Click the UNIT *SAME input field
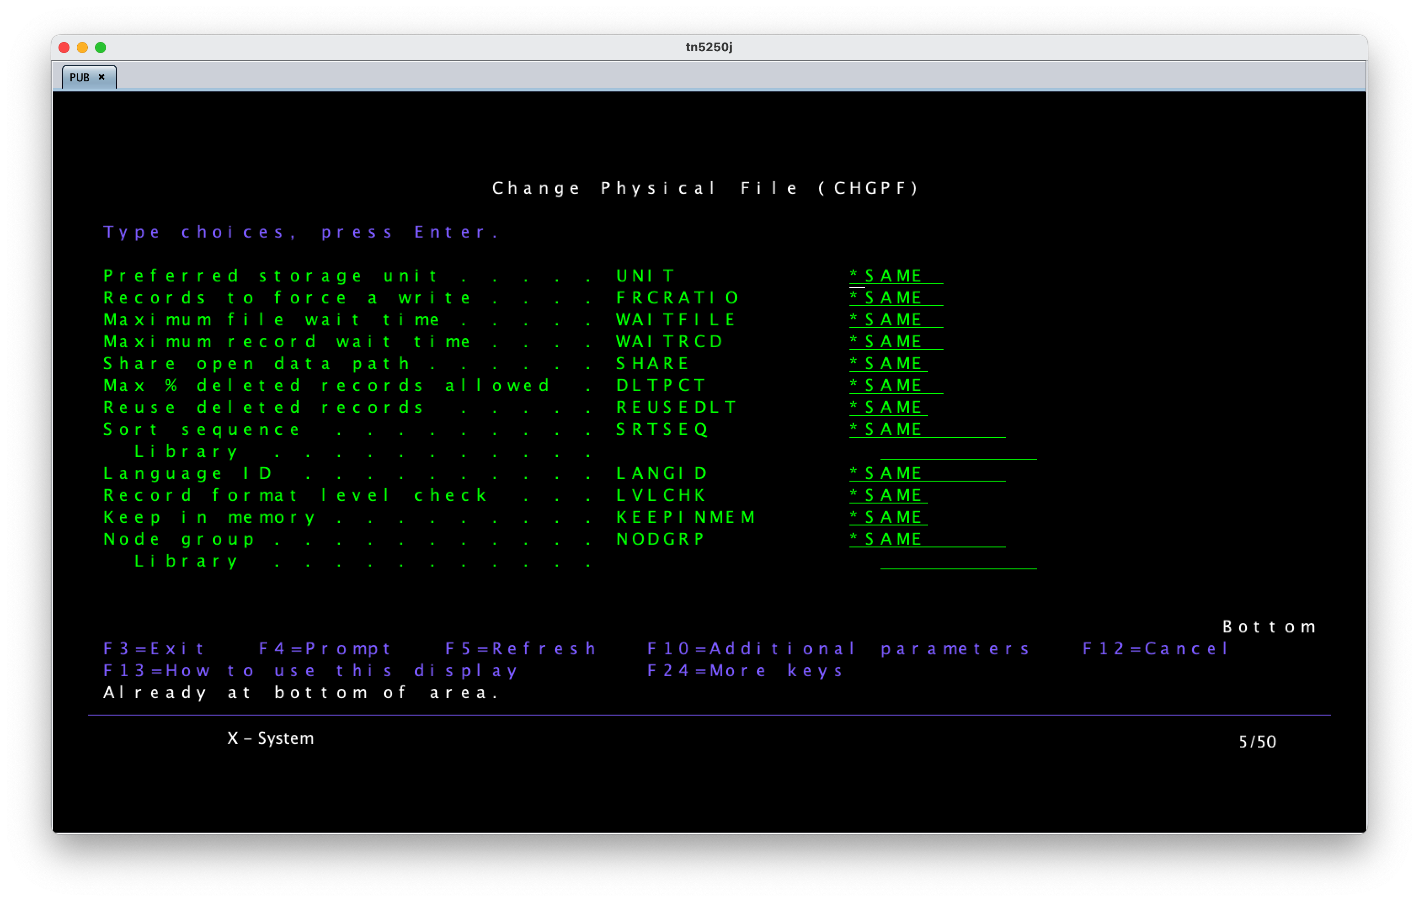This screenshot has width=1419, height=902. (896, 276)
